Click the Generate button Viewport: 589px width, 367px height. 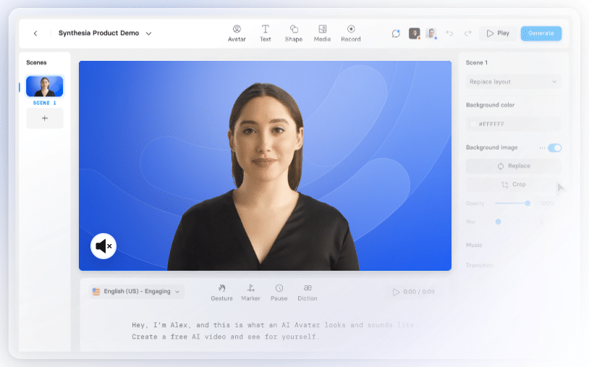point(541,33)
